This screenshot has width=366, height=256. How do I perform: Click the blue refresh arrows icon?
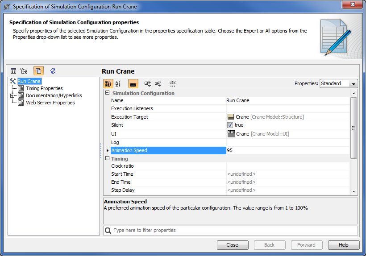click(x=53, y=71)
